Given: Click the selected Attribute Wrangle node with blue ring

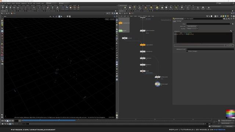Looking at the screenshot, I should (x=158, y=84).
